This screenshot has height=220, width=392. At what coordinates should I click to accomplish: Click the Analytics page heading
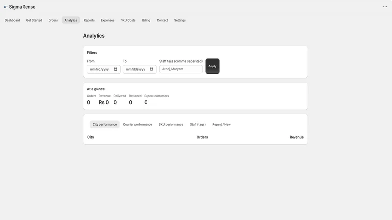click(94, 36)
